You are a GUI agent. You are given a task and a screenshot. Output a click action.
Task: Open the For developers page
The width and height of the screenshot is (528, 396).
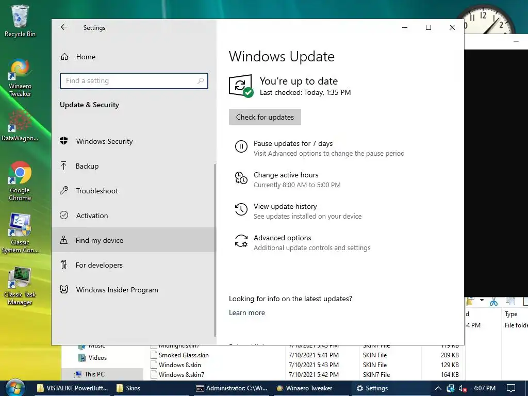(x=133, y=265)
